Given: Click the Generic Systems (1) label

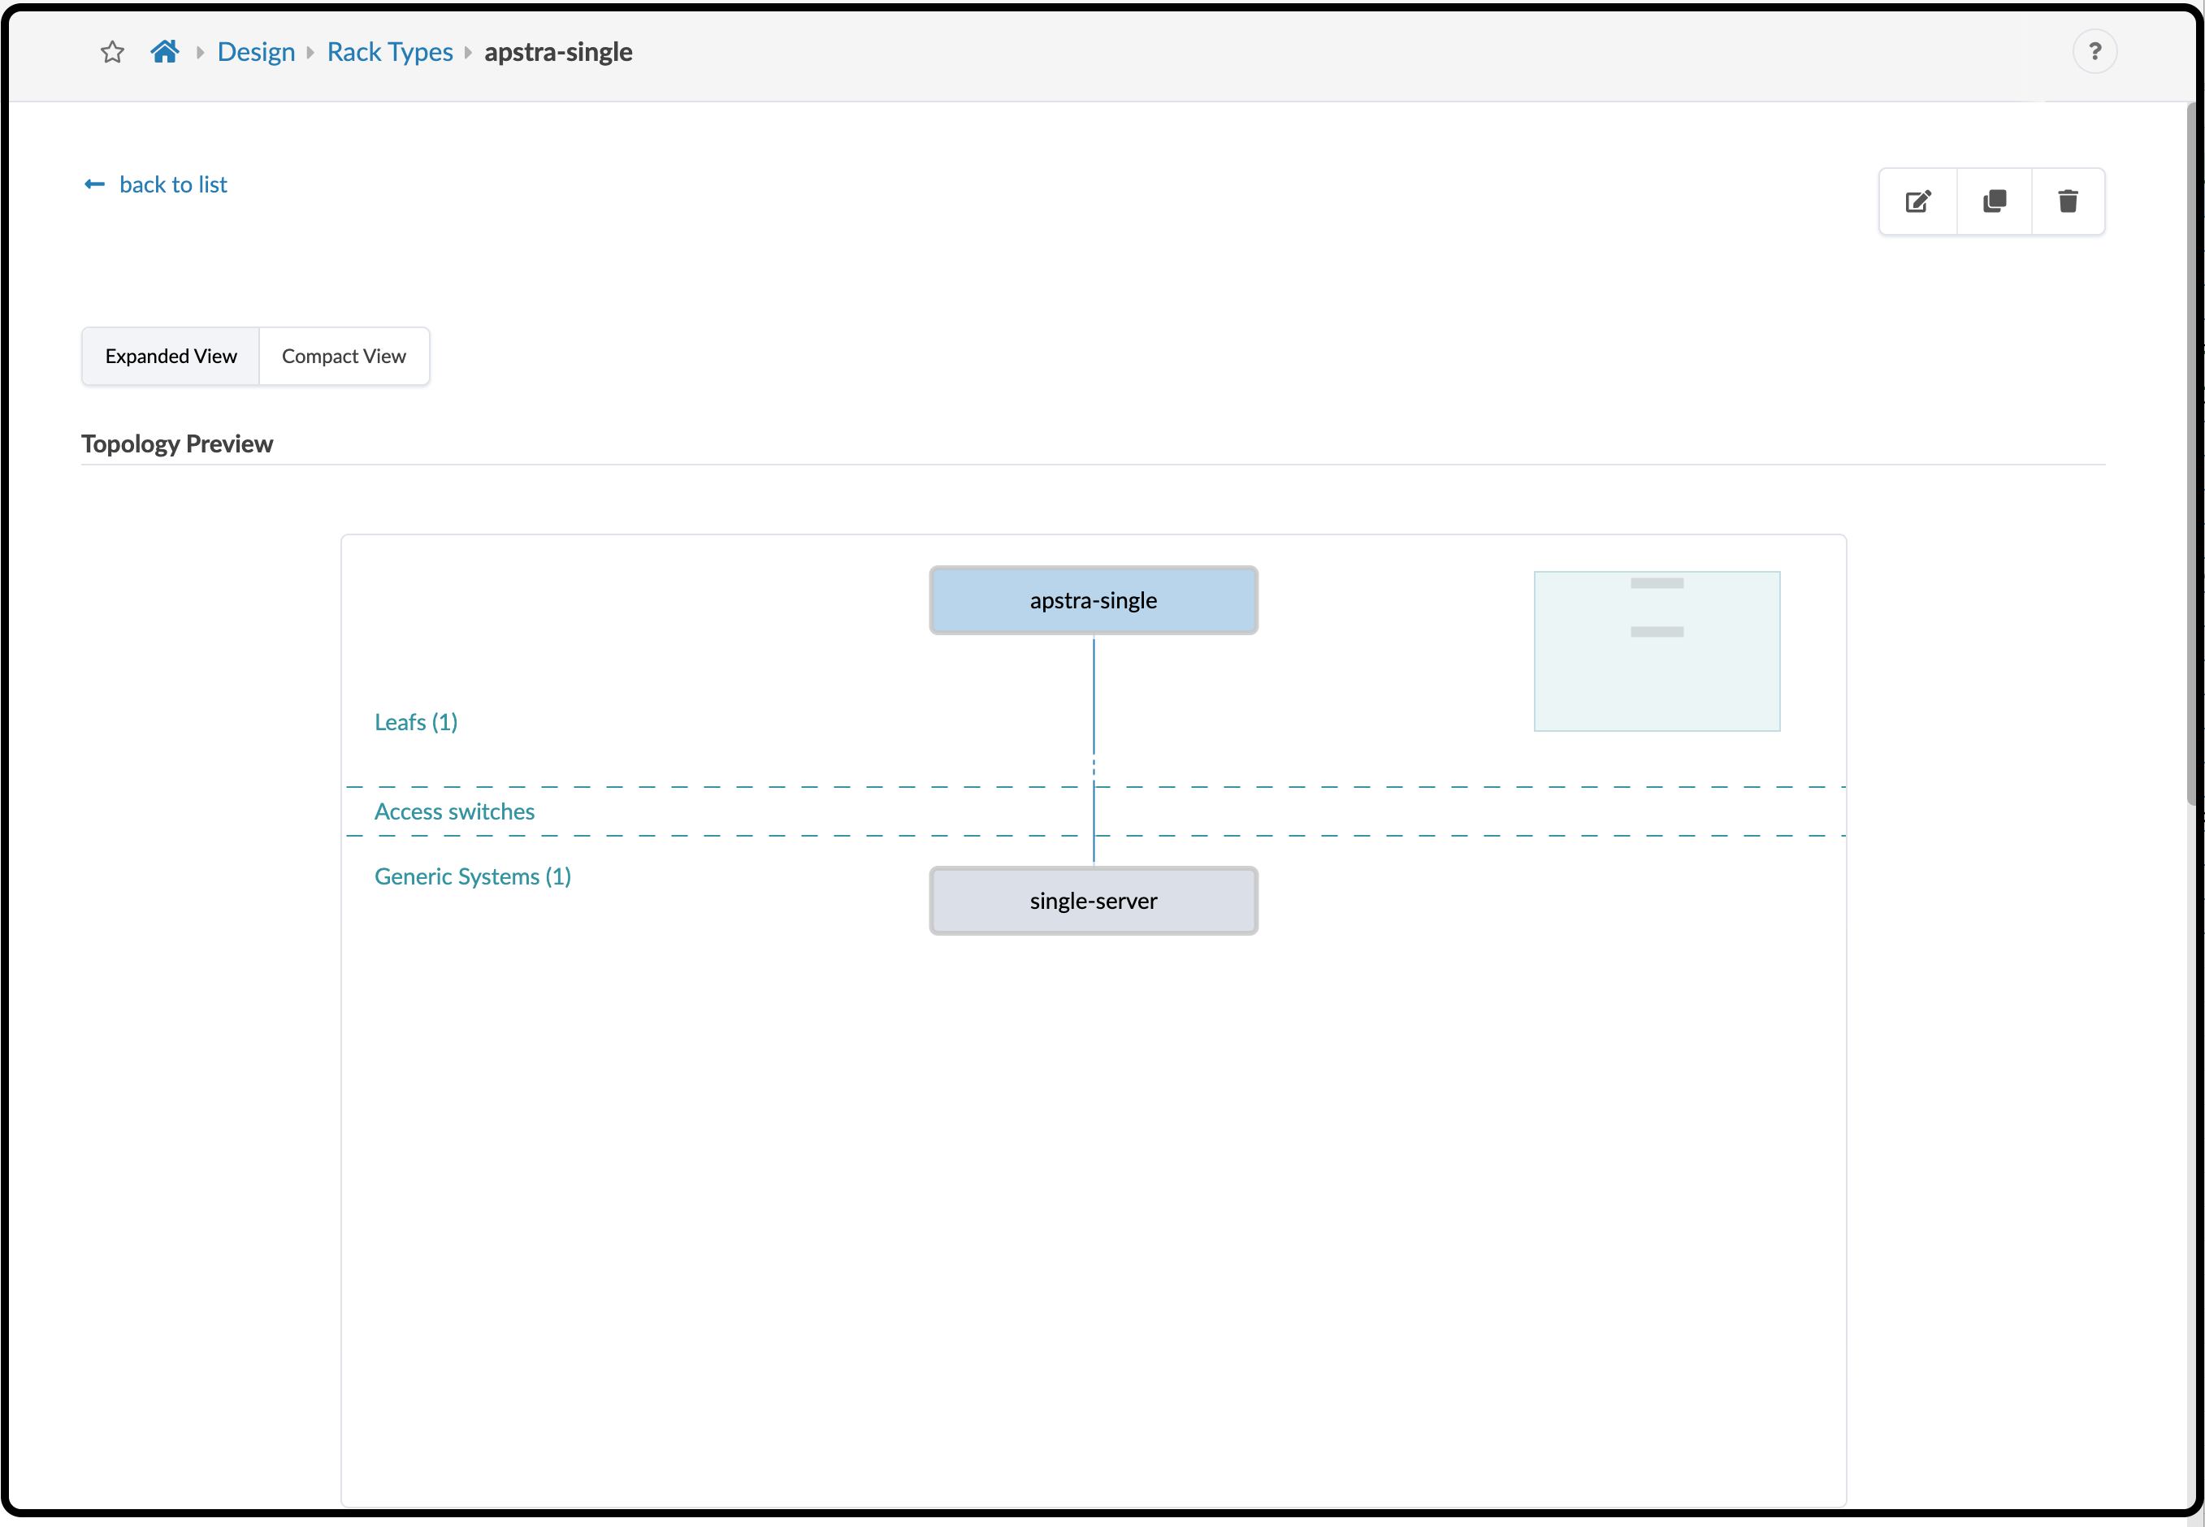Looking at the screenshot, I should pyautogui.click(x=473, y=876).
